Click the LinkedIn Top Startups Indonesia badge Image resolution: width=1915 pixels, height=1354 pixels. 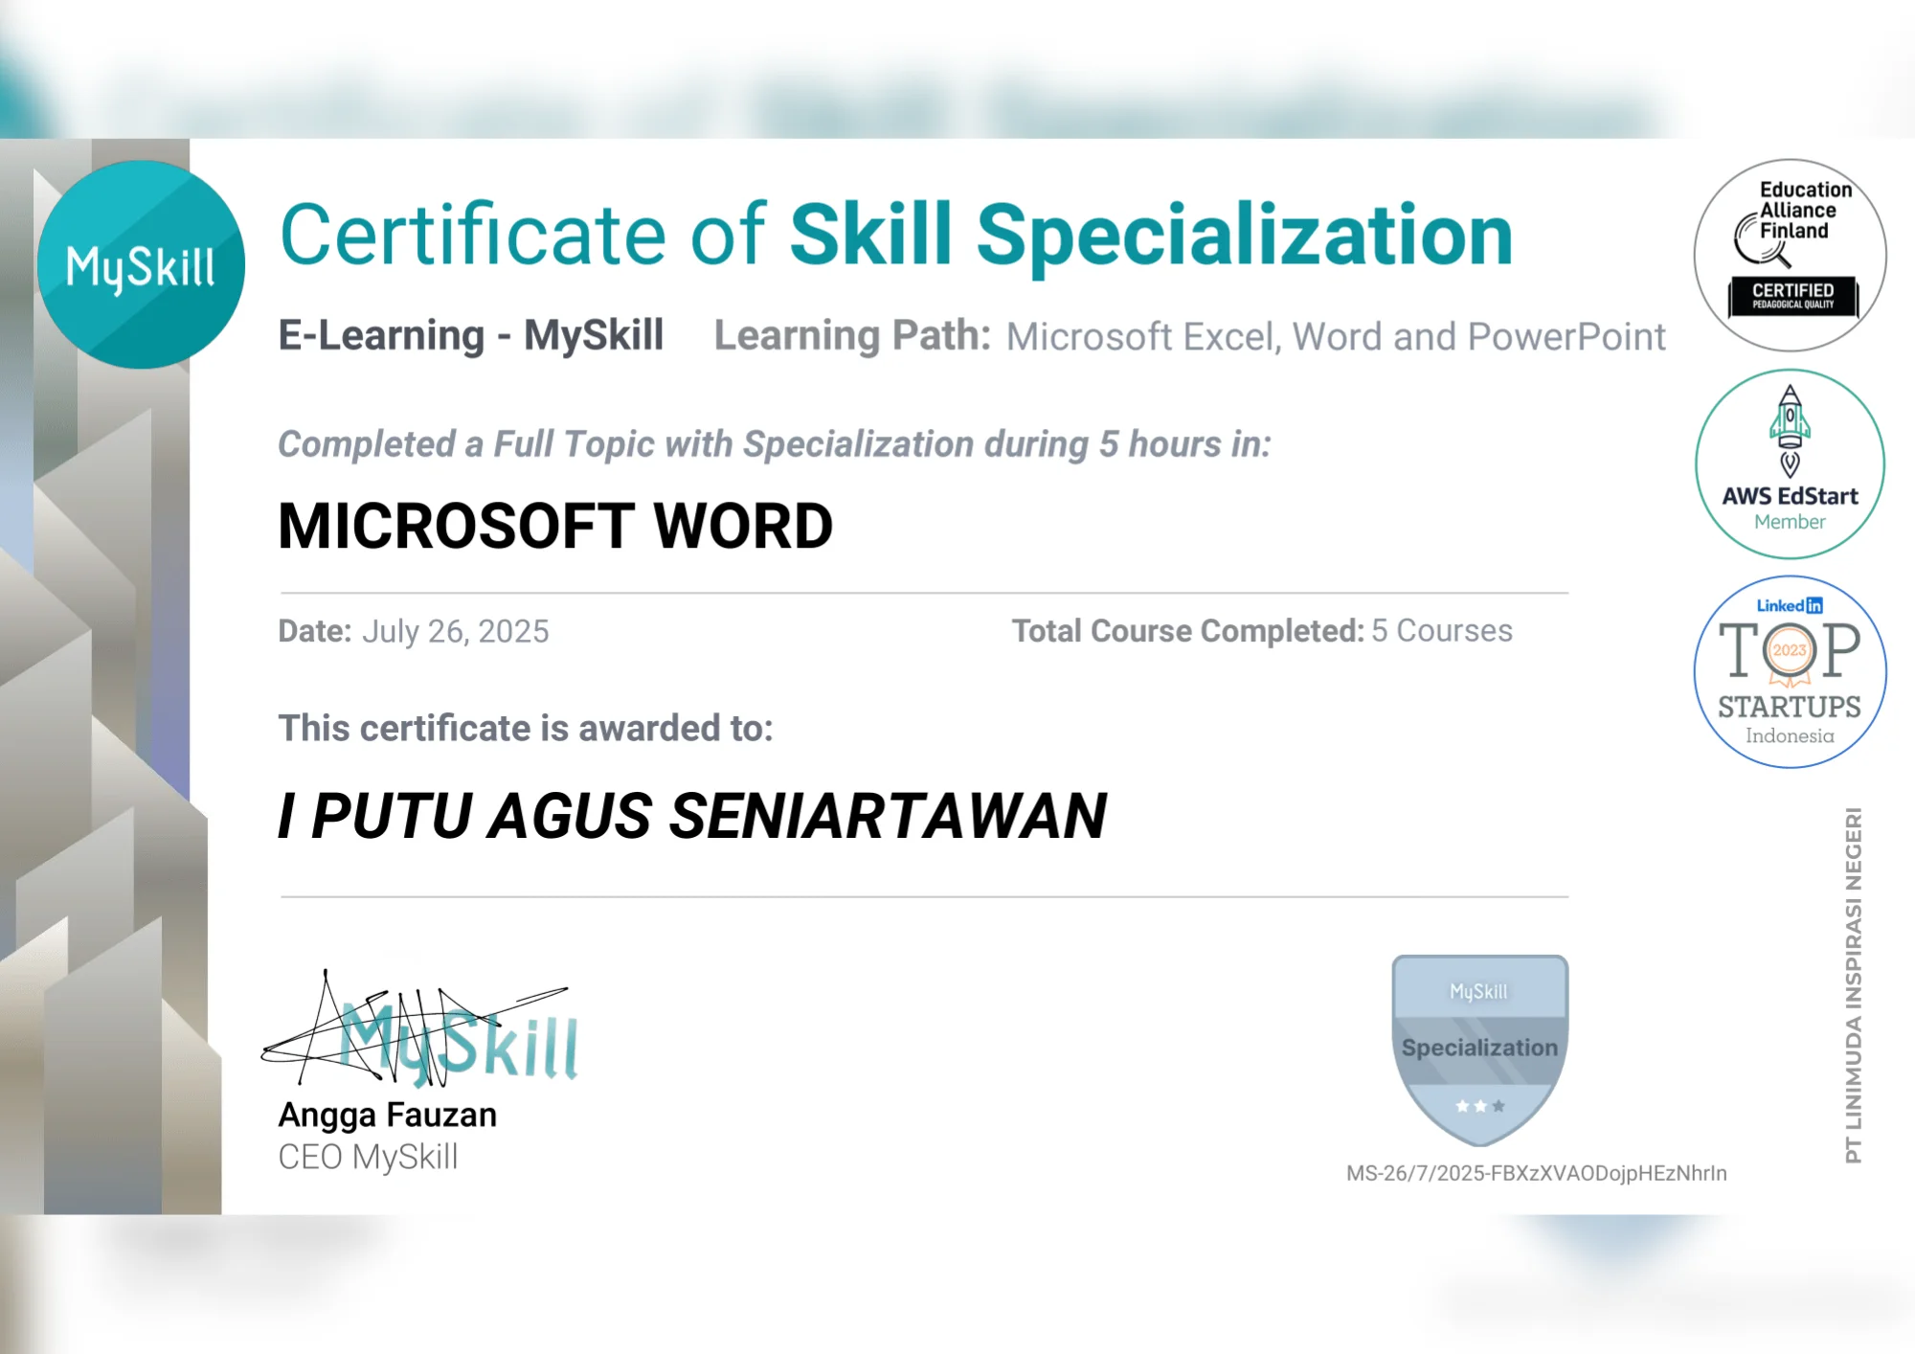[x=1790, y=671]
